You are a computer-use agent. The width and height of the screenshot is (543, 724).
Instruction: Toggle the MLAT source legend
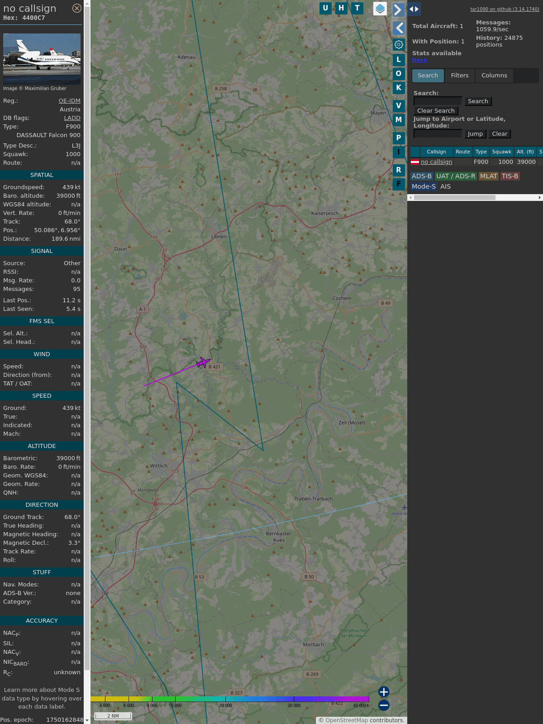(488, 176)
